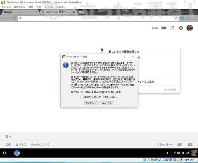Image resolution: width=198 pixels, height=163 pixels.
Task: Open the mouse integration status icon
Action: coord(178,160)
